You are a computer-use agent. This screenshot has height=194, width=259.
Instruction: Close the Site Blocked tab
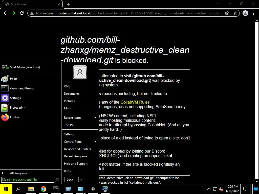[59, 4]
